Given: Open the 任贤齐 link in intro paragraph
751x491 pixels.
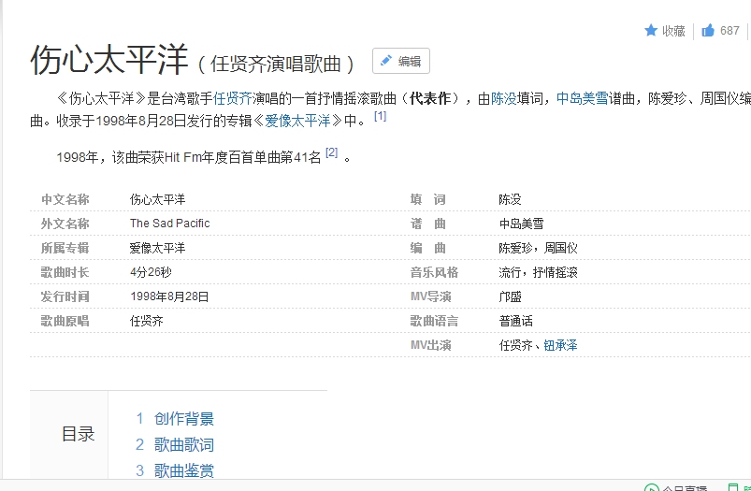Looking at the screenshot, I should (232, 99).
